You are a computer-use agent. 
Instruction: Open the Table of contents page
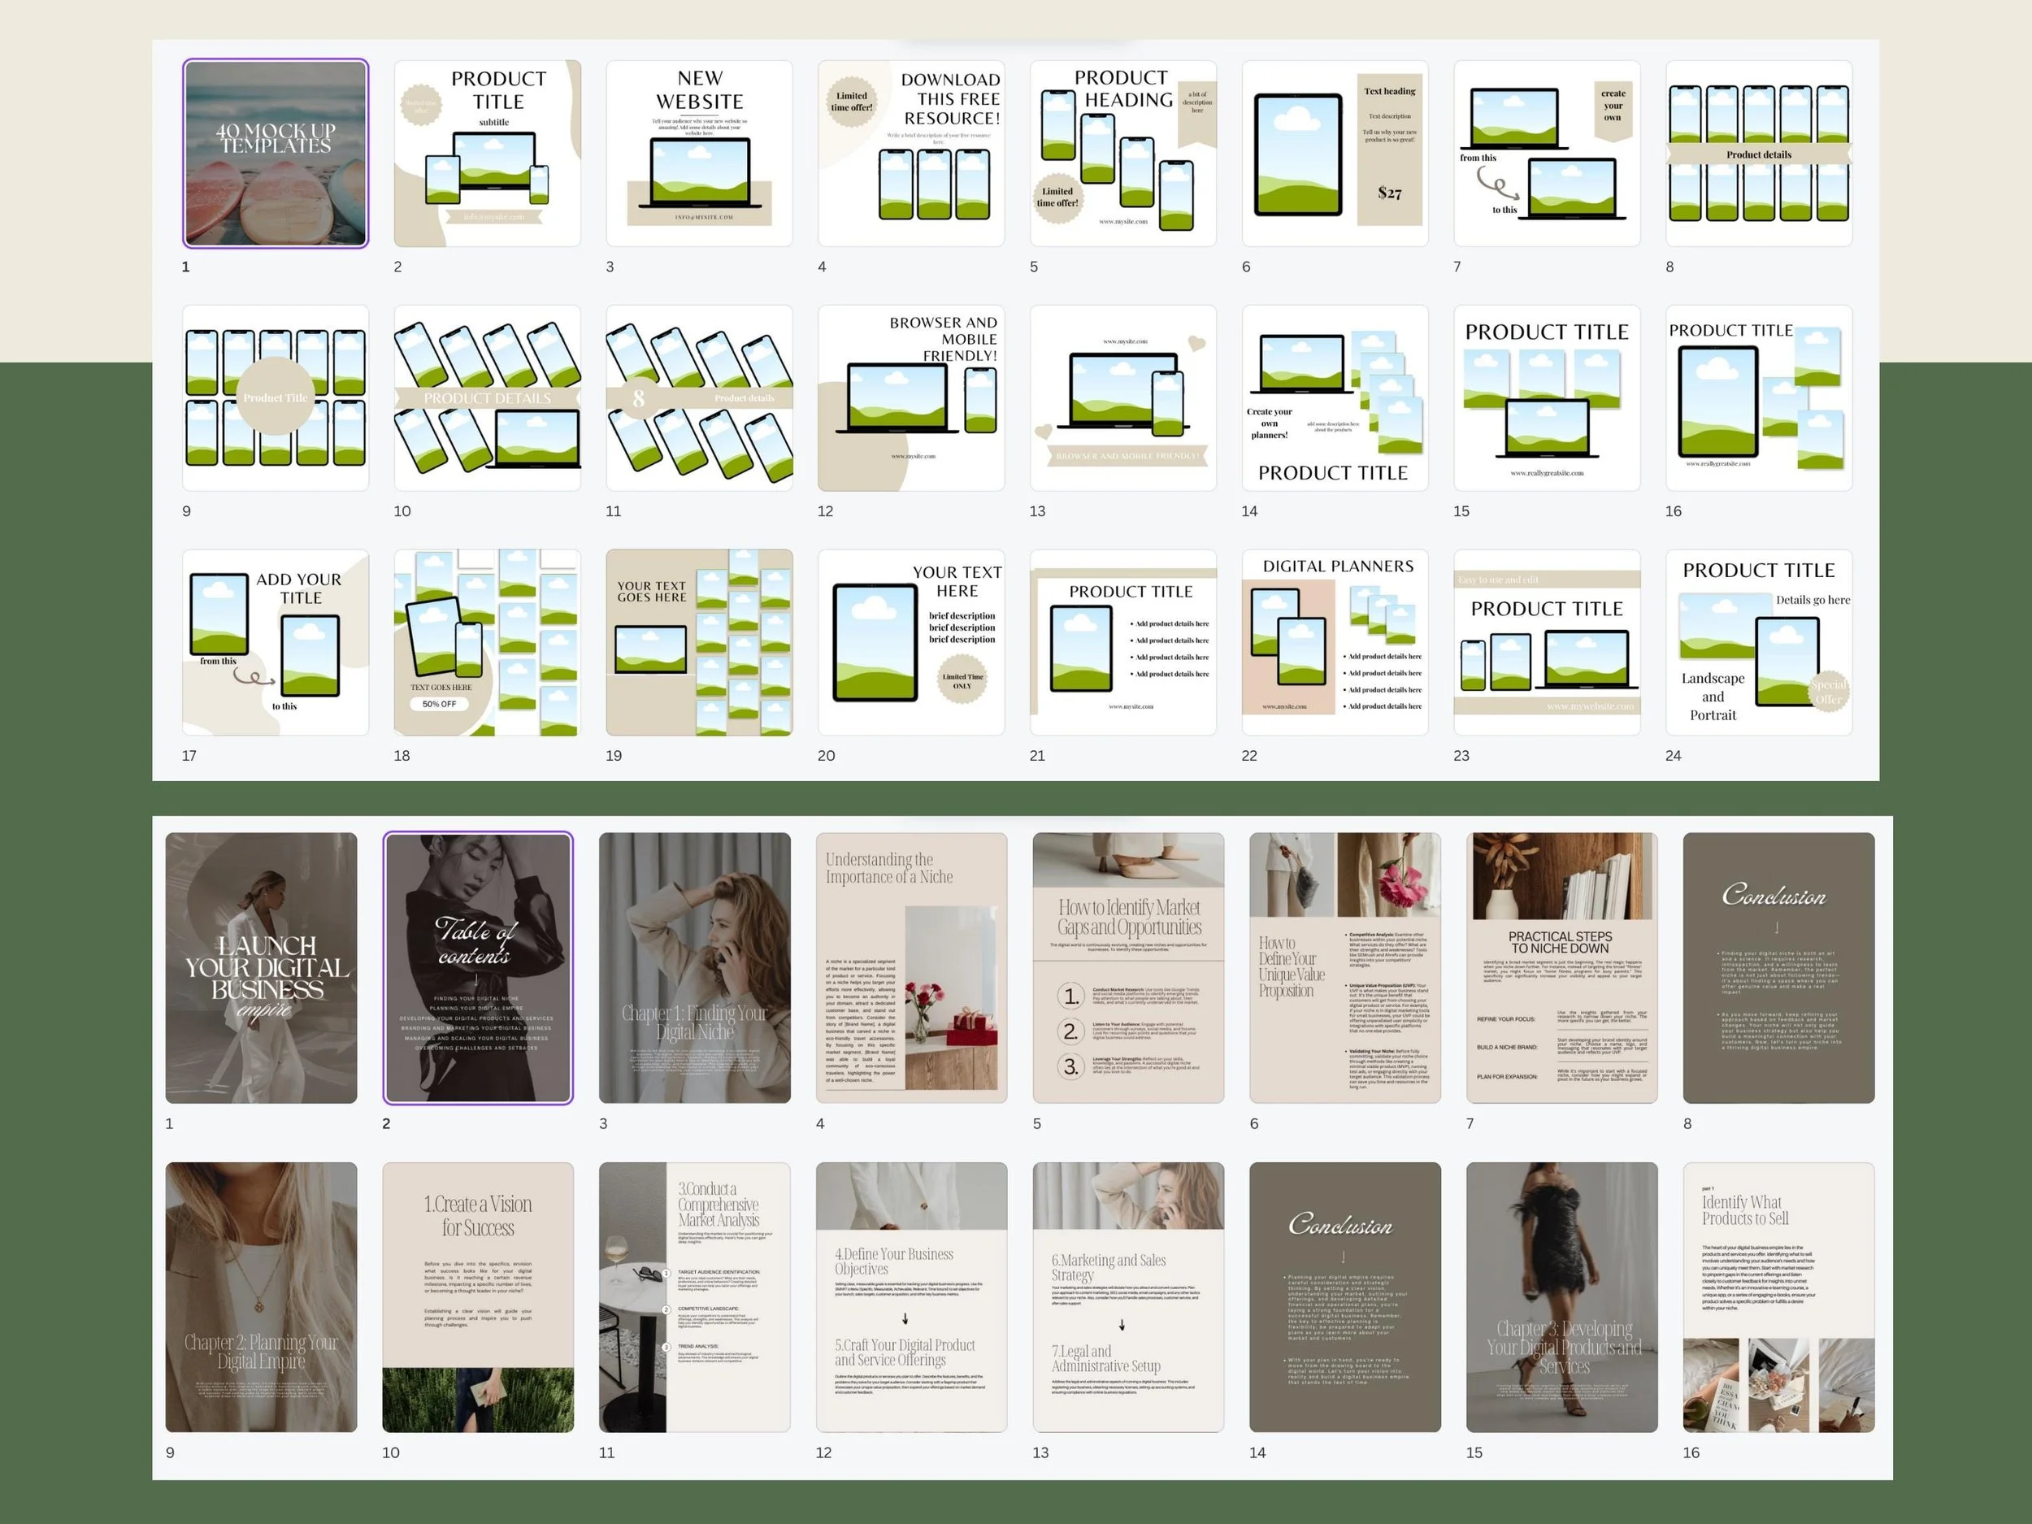pyautogui.click(x=478, y=967)
